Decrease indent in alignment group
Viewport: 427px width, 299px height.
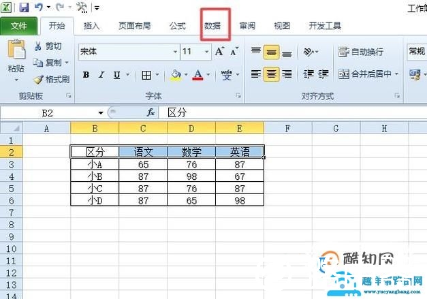309,74
